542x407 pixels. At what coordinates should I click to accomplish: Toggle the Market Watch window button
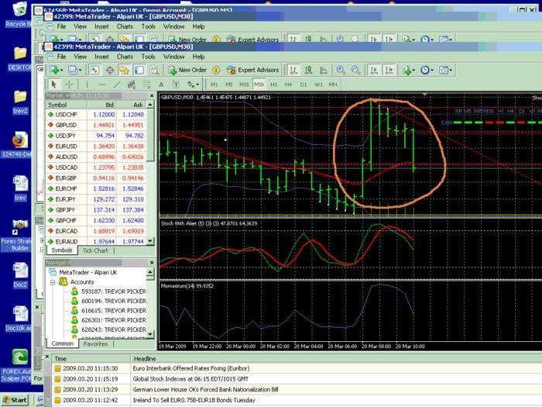(94, 70)
